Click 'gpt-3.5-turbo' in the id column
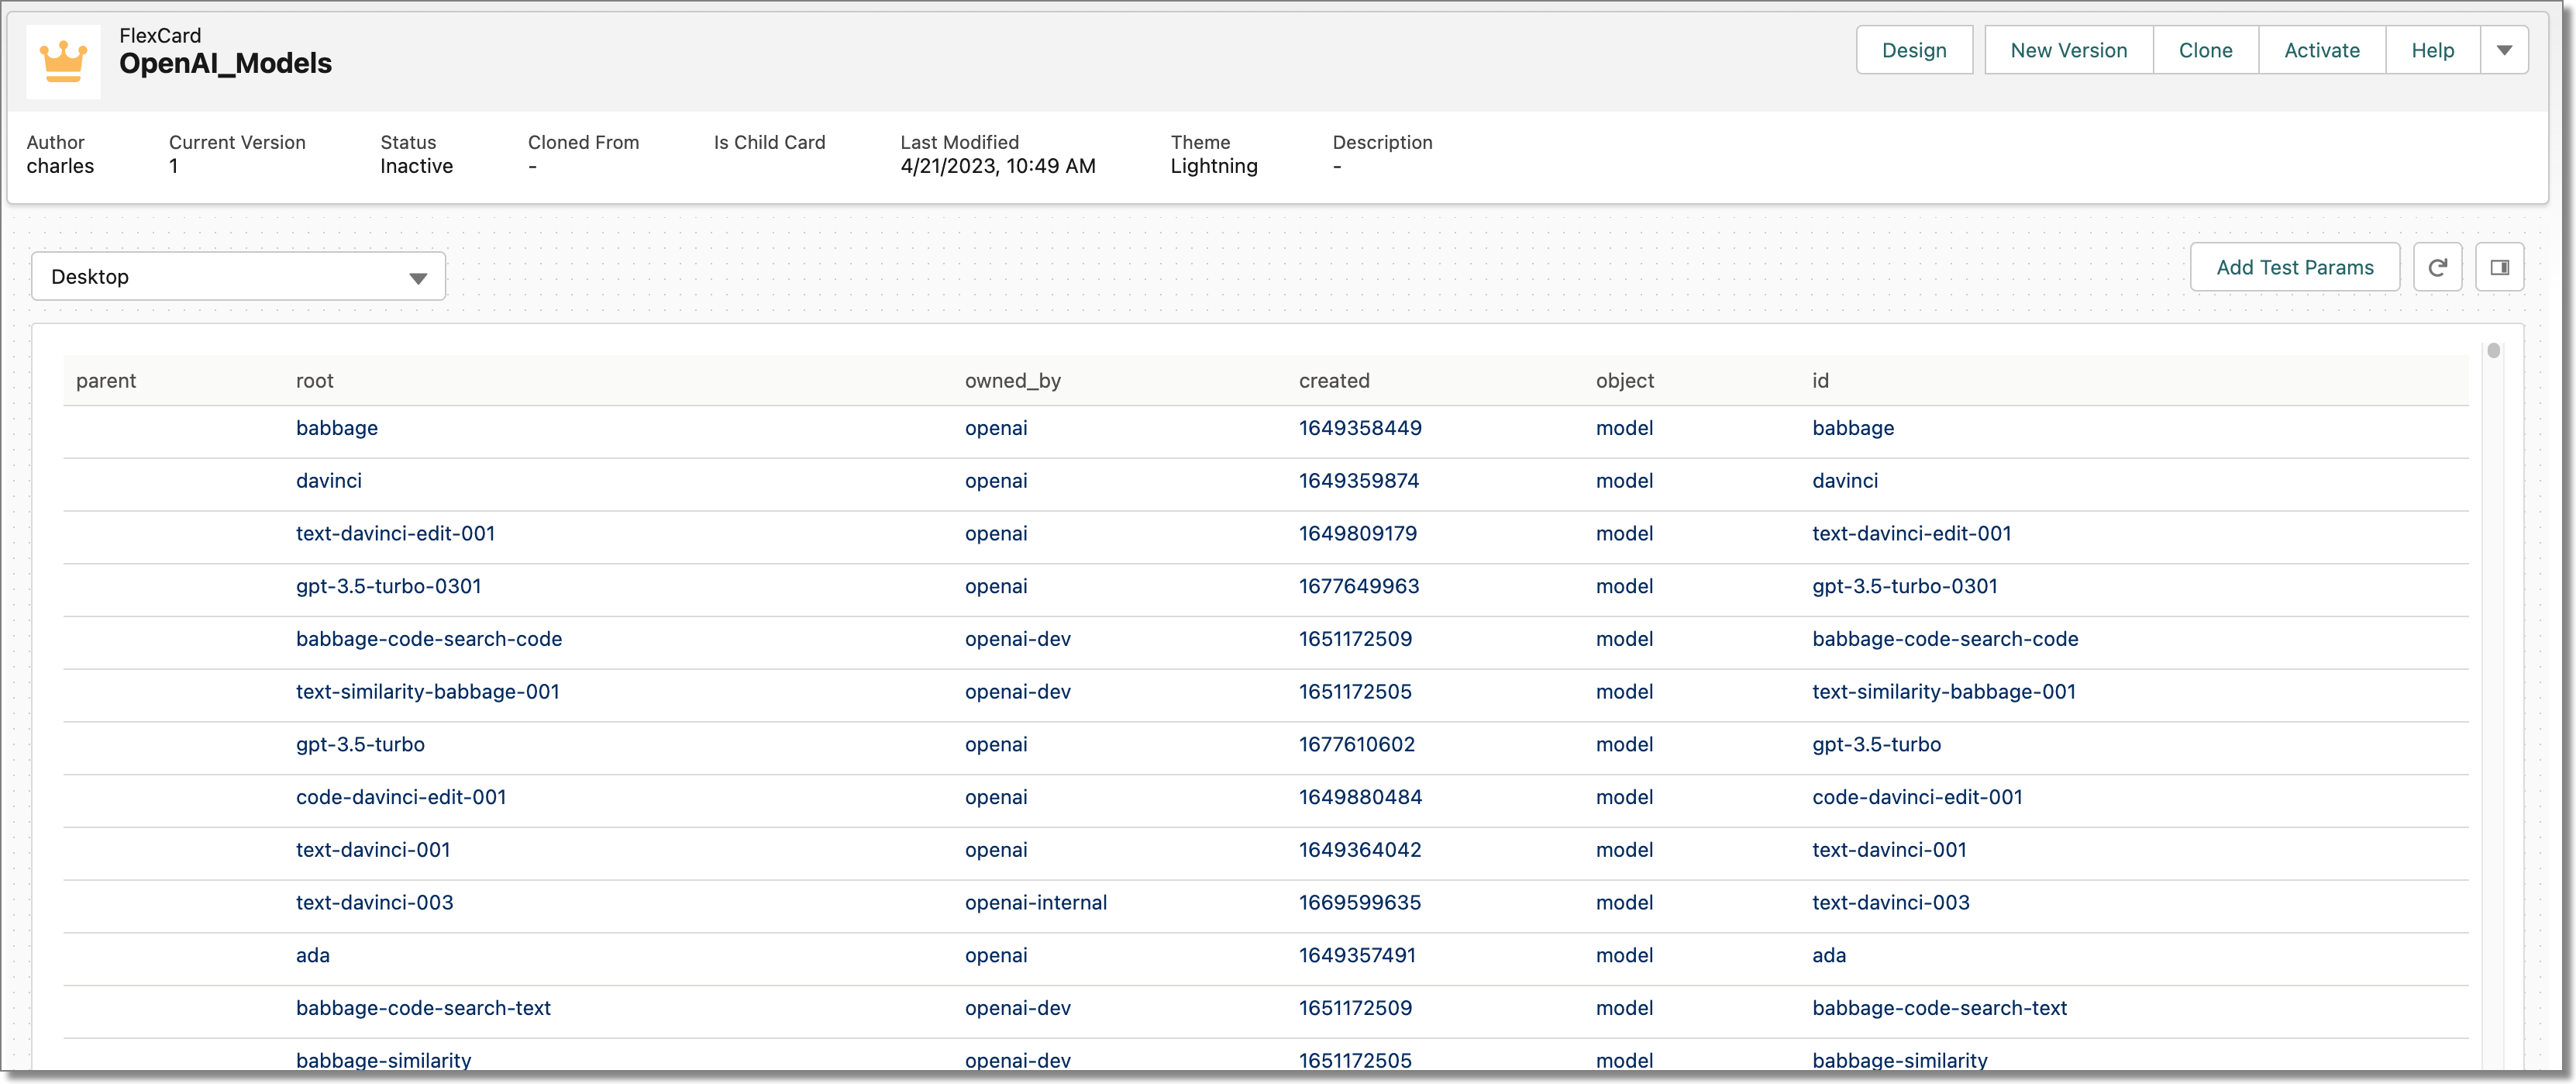 (x=1876, y=744)
